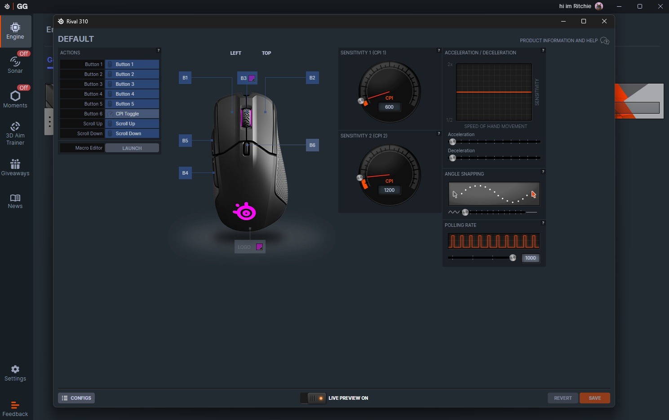
Task: Toggle Live Preview switch
Action: (x=313, y=398)
